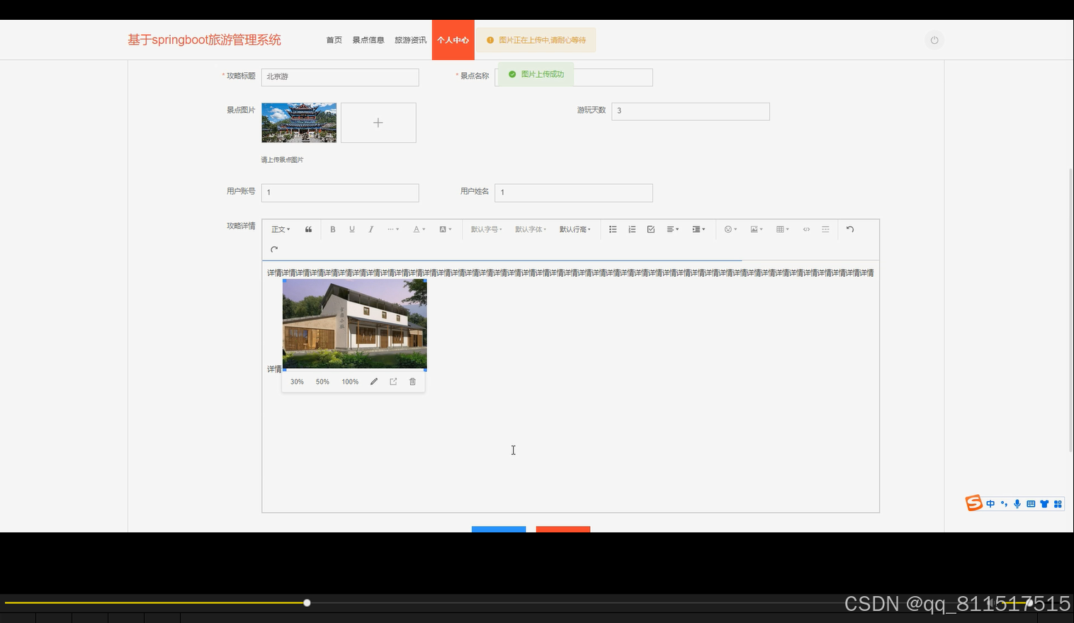
Task: Open the text alignment dropdown
Action: (x=673, y=229)
